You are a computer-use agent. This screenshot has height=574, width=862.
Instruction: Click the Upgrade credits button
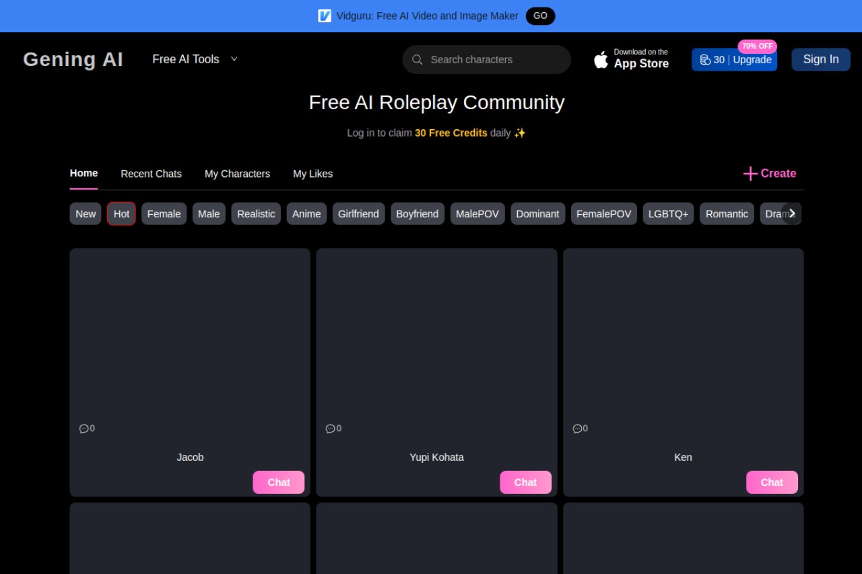(x=734, y=59)
